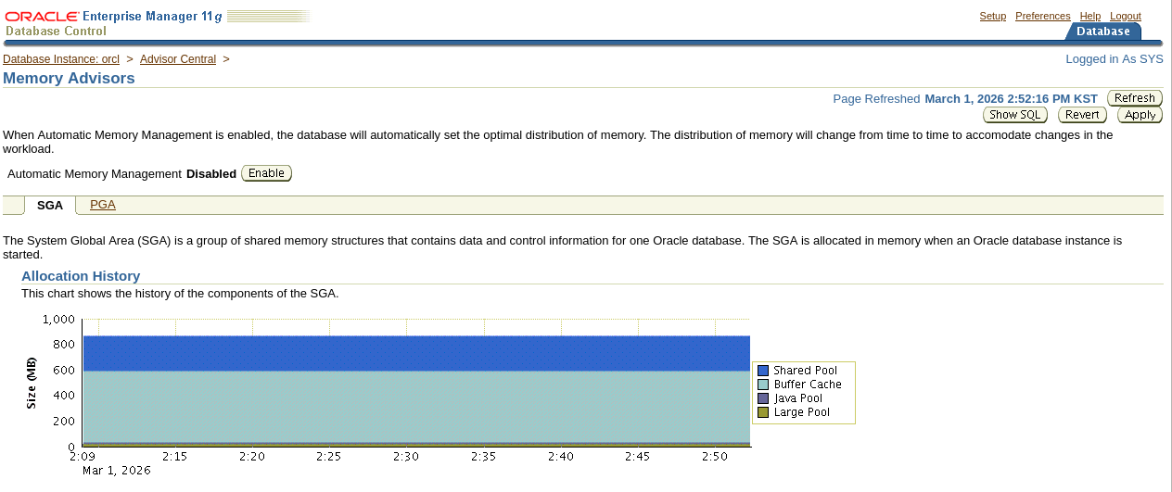Screen dimensions: 1172x492
Task: Select the Database tab
Action: 1102,32
